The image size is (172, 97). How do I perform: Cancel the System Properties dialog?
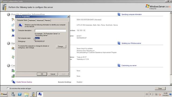point(53,74)
